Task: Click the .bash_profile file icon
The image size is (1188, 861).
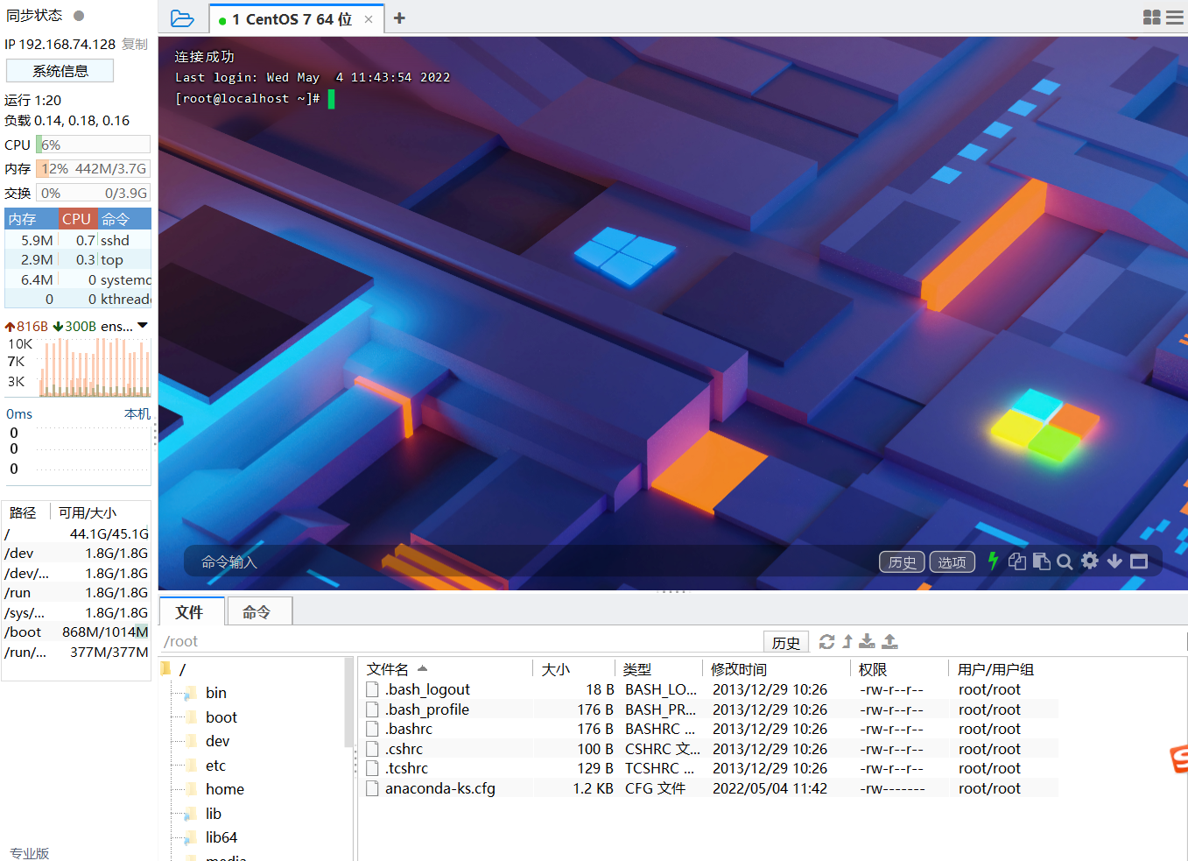Action: coord(372,709)
